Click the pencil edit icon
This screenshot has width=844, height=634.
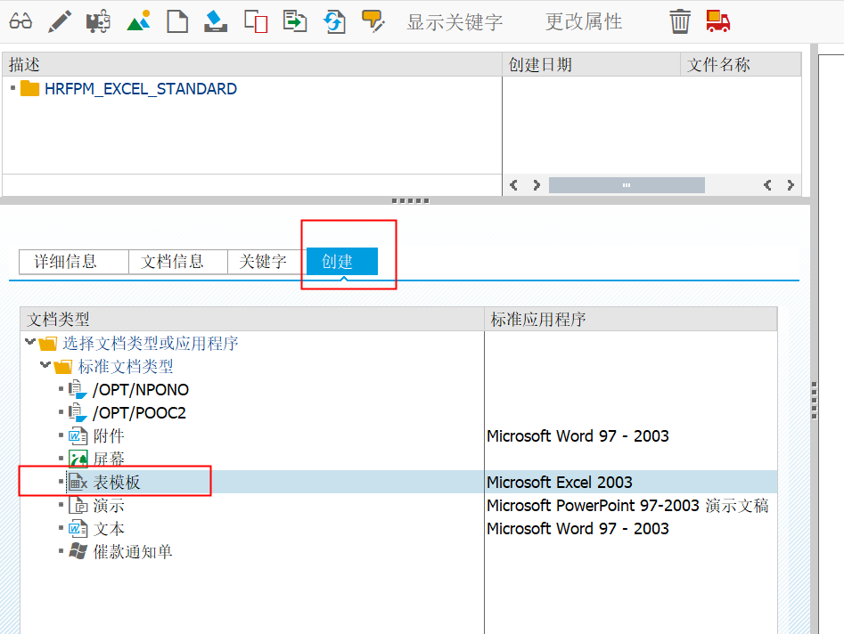pos(60,21)
